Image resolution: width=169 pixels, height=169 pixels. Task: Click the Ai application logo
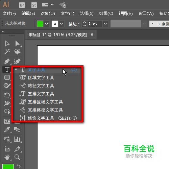(x=6, y=5)
